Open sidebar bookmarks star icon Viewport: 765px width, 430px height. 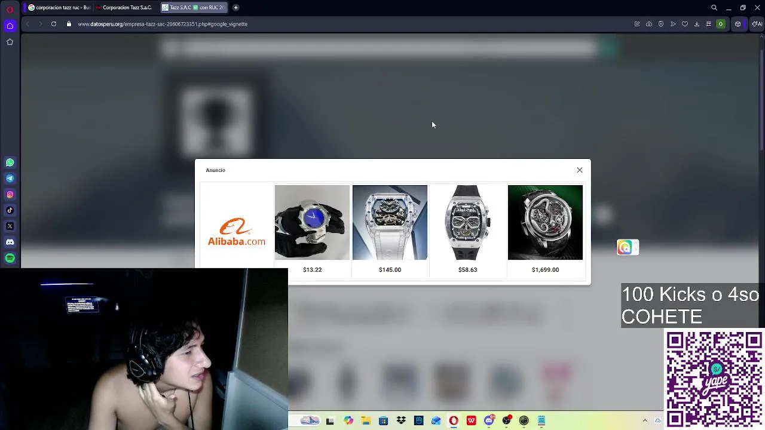coord(10,42)
